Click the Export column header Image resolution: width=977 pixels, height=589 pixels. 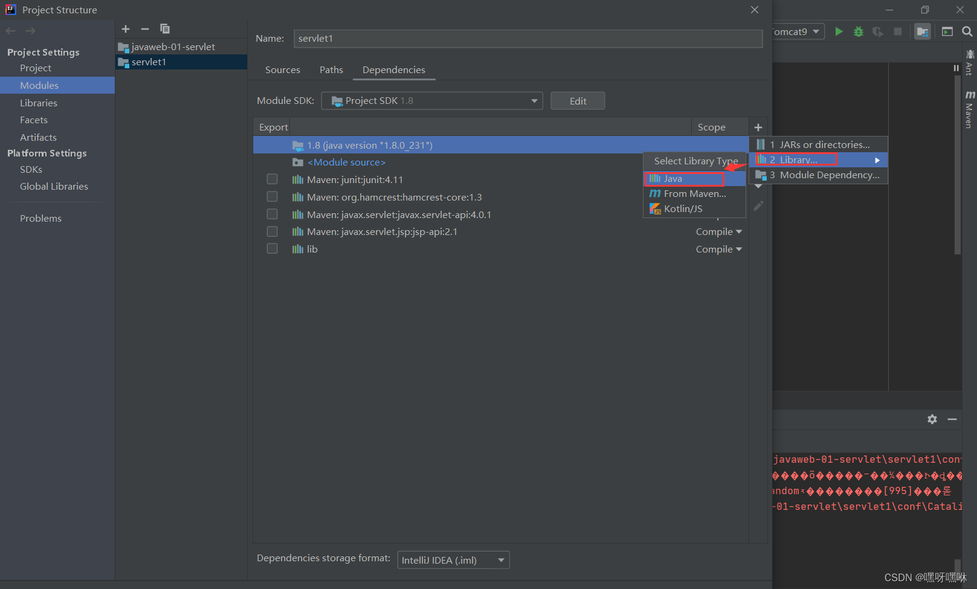coord(273,127)
